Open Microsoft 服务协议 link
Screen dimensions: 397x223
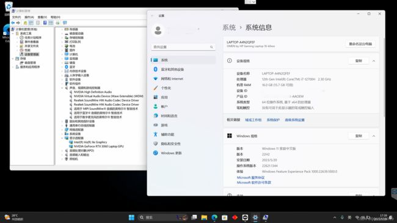(x=250, y=178)
